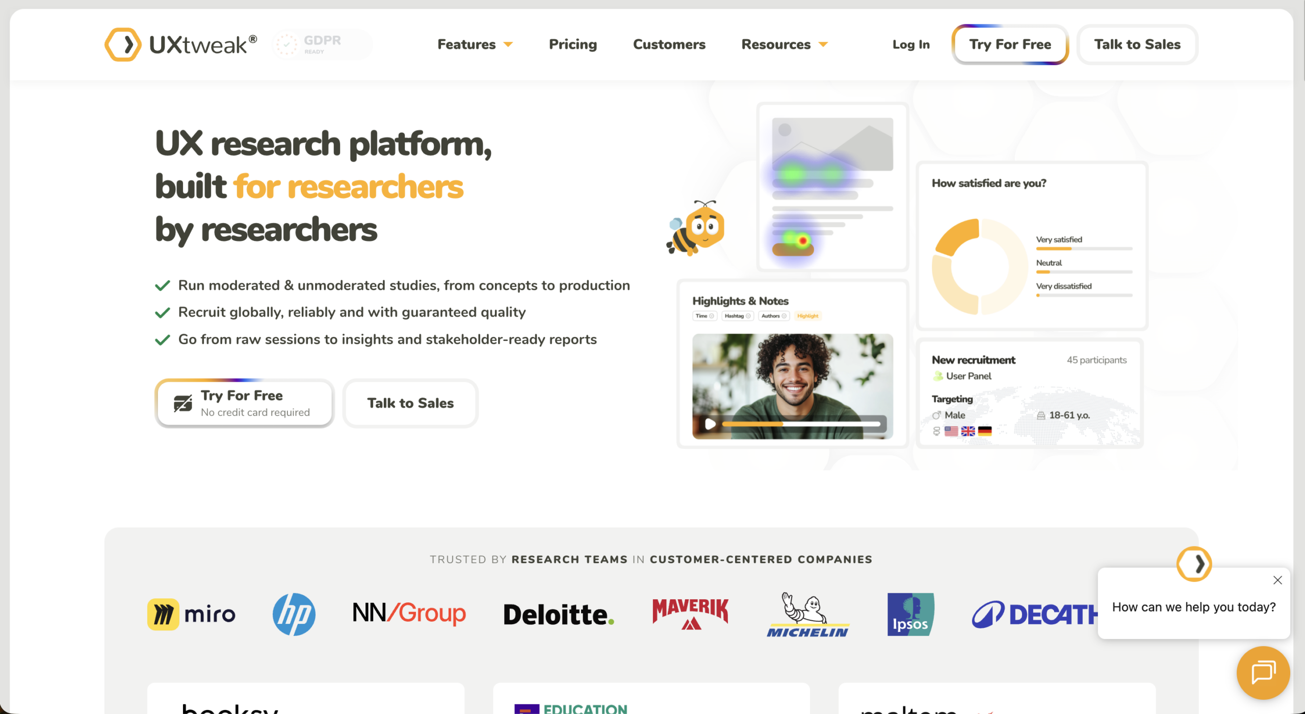Click the video progress bar

click(801, 424)
